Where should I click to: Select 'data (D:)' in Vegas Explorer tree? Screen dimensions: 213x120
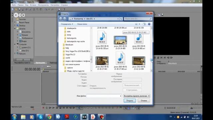point(25,51)
